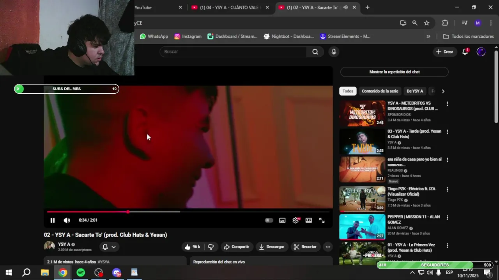Click install app icon in address bar
The height and width of the screenshot is (280, 499).
pyautogui.click(x=403, y=23)
